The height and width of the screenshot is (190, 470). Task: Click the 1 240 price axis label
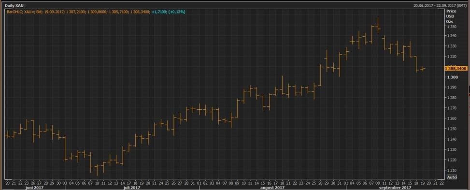(452, 139)
